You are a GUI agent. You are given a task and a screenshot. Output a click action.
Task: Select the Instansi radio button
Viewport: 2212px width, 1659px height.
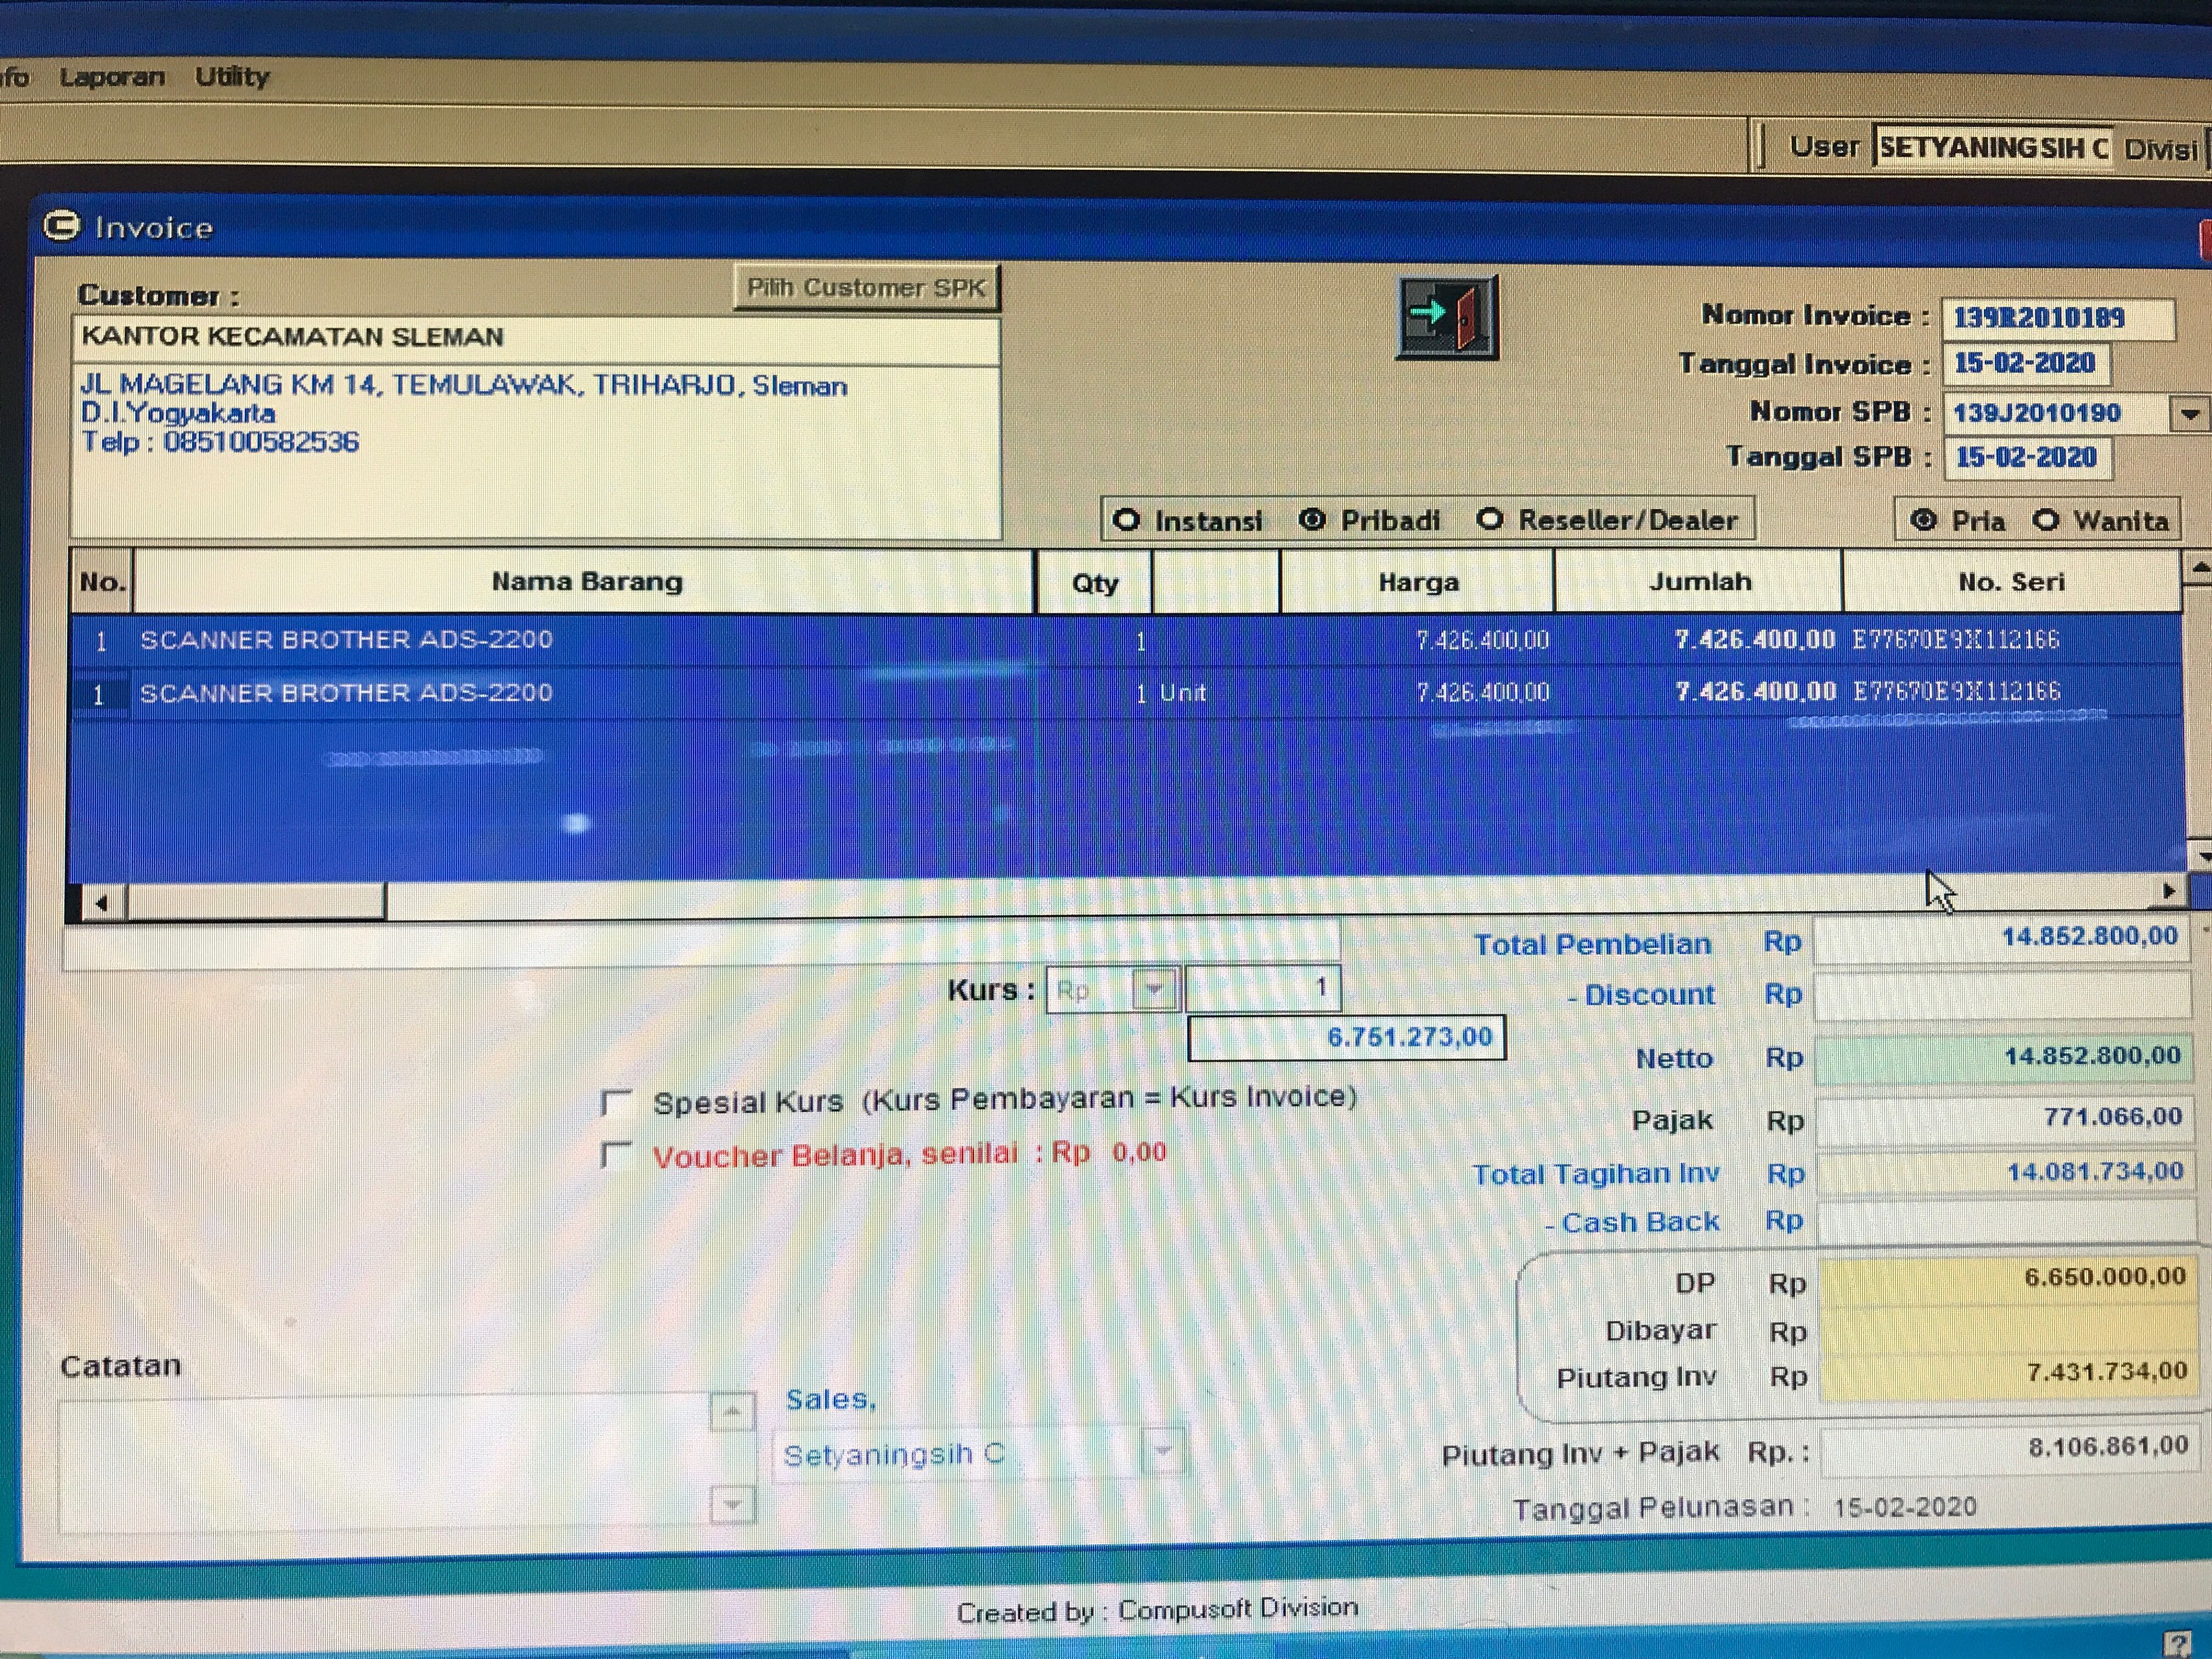tap(1127, 520)
